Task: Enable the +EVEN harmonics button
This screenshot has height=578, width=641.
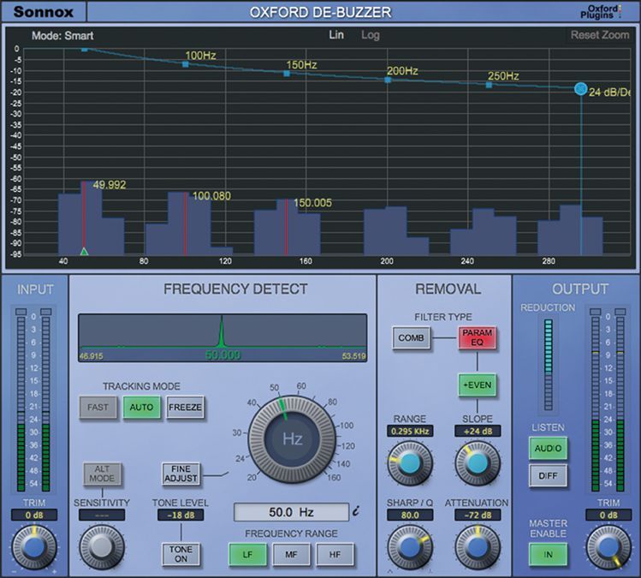Action: 477,384
